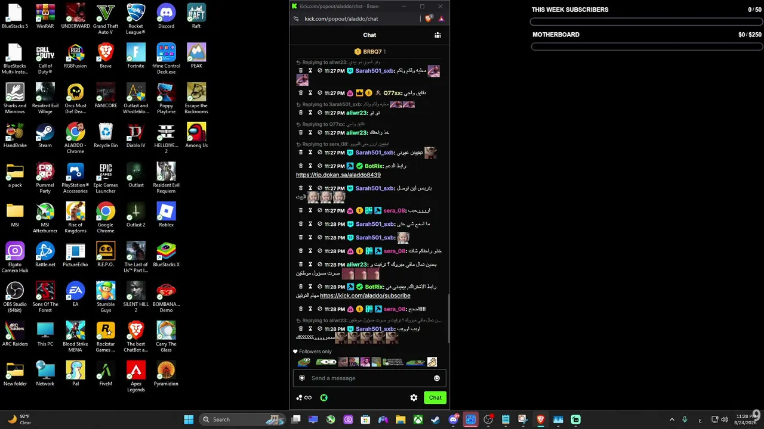Select the Fortnite desktop icon
This screenshot has height=429, width=764.
(x=136, y=56)
